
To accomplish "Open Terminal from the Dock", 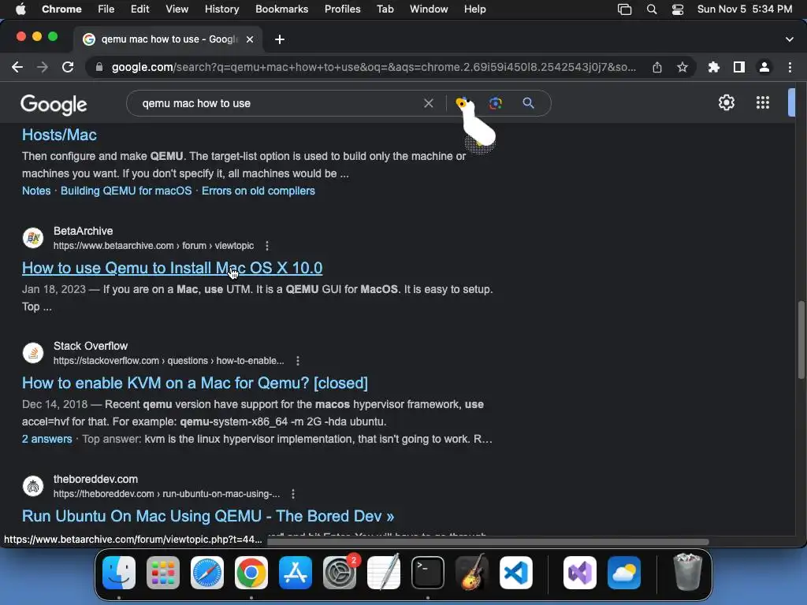I will click(x=428, y=573).
